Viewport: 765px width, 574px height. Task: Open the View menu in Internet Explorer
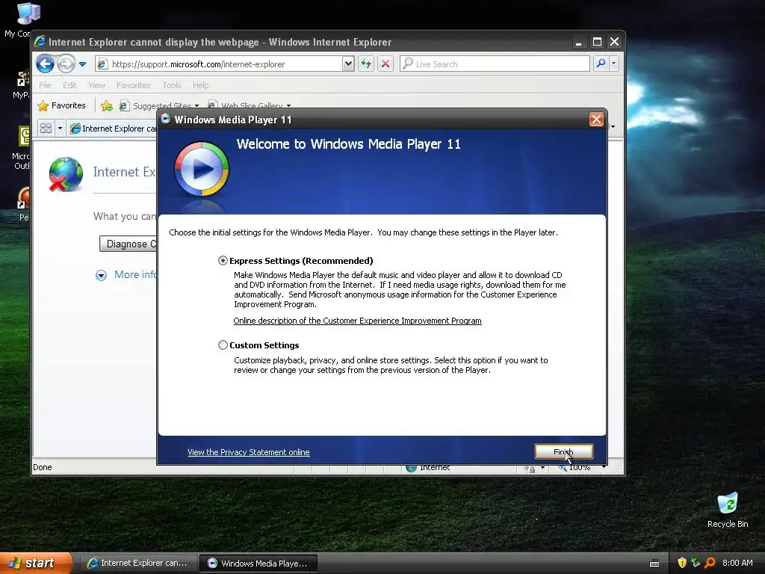[96, 85]
